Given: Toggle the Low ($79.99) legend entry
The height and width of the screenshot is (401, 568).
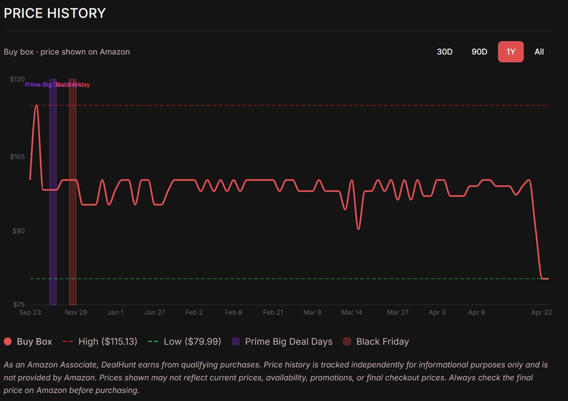Looking at the screenshot, I should click(185, 342).
